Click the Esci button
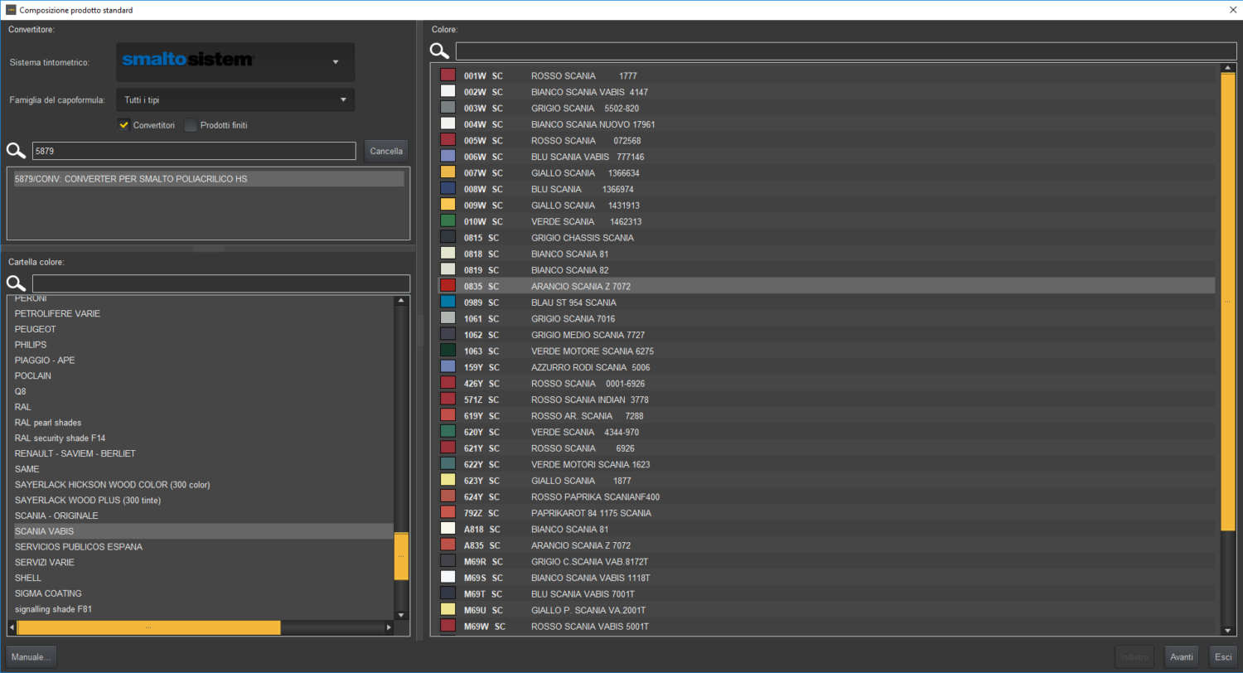This screenshot has height=673, width=1243. pos(1223,656)
